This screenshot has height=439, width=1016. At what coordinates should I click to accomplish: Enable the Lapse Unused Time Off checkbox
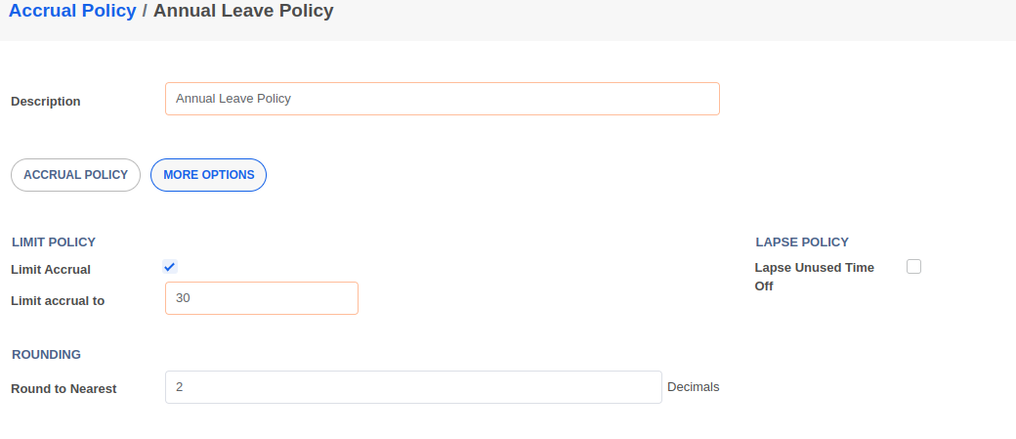(x=913, y=267)
